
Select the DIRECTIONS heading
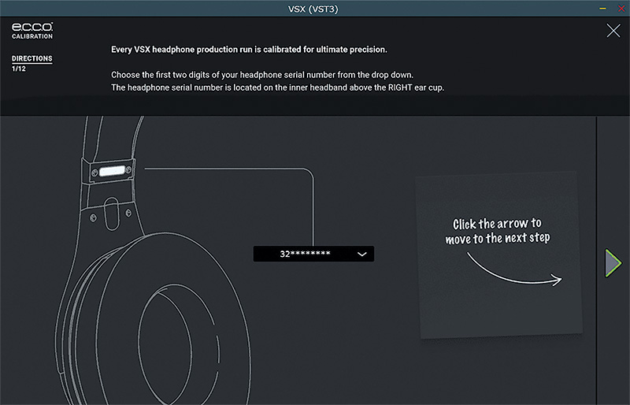point(31,58)
